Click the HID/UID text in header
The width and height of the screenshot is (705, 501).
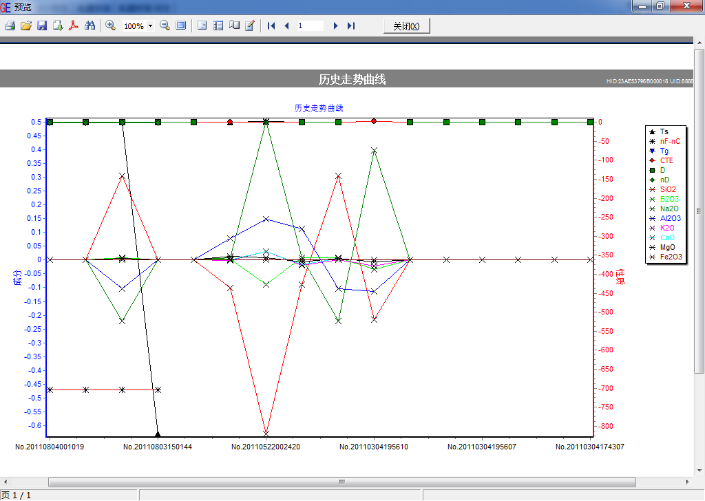pos(650,81)
